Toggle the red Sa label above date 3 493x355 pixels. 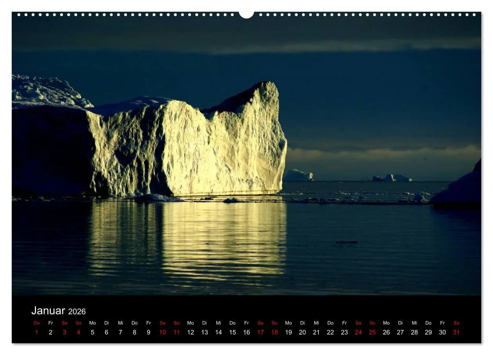tap(64, 323)
